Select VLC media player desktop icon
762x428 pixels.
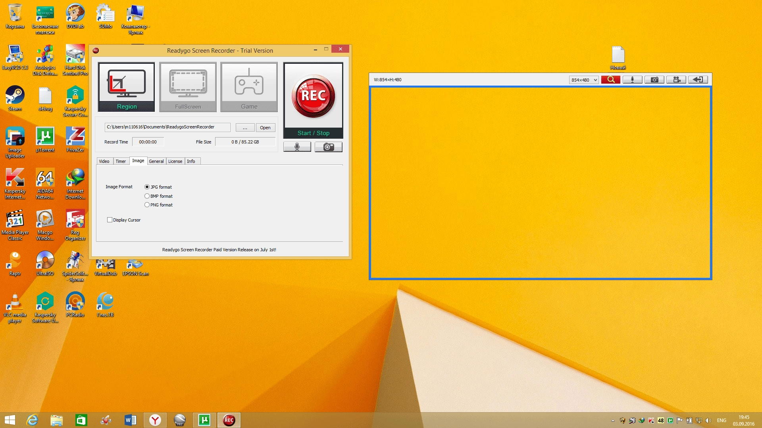(x=15, y=307)
